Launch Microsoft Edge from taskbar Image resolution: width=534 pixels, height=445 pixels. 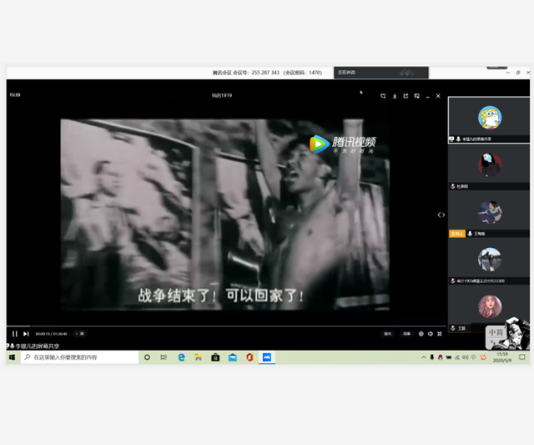(182, 357)
